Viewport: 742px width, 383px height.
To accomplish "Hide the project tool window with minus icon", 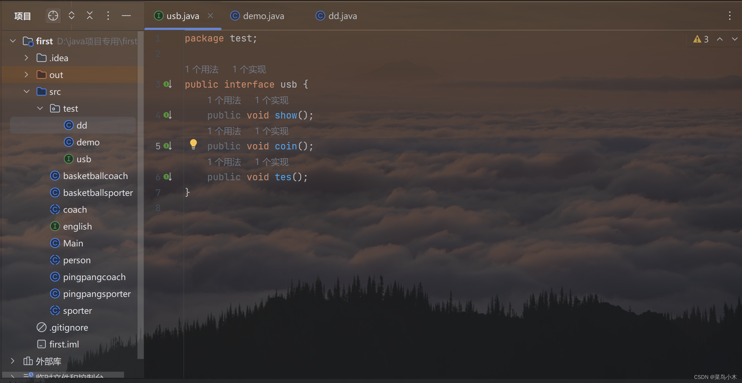I will tap(126, 16).
